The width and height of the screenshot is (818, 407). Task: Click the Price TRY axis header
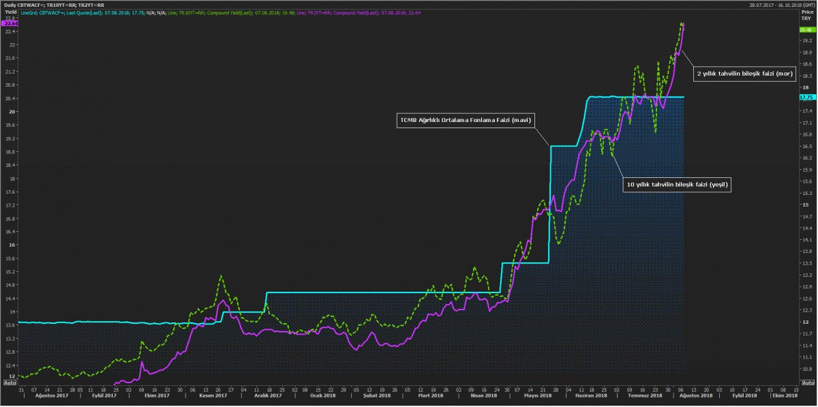[805, 16]
